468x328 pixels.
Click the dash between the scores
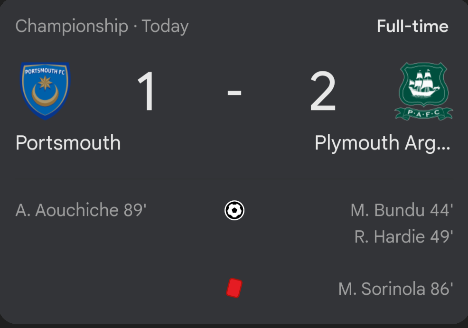(x=234, y=93)
